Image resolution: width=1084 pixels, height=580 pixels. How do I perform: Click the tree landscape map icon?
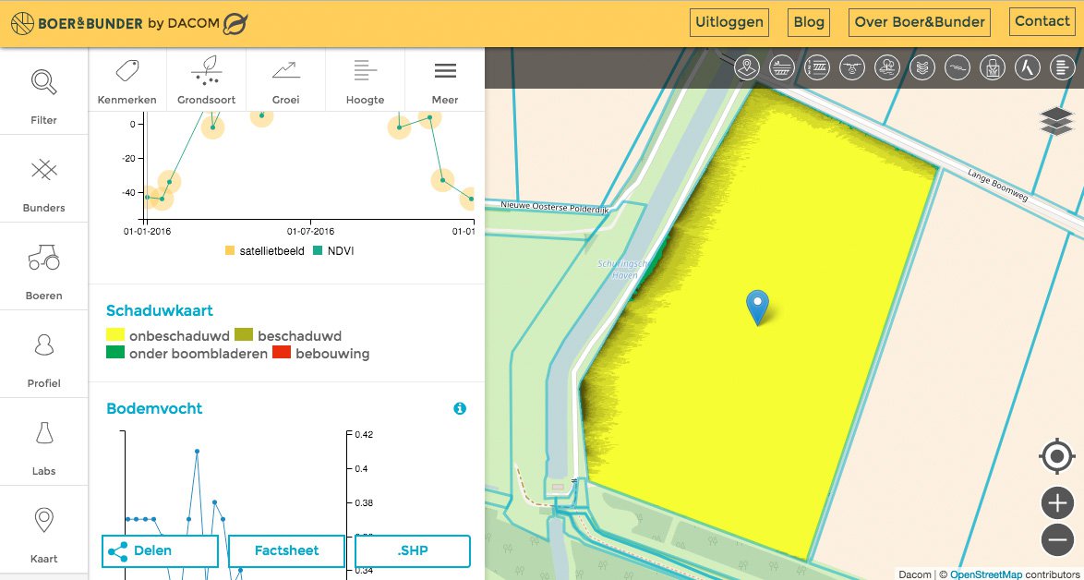click(887, 67)
